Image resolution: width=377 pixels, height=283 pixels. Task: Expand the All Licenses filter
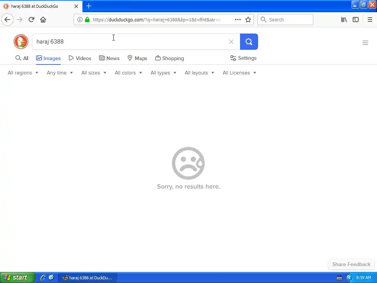coord(239,73)
